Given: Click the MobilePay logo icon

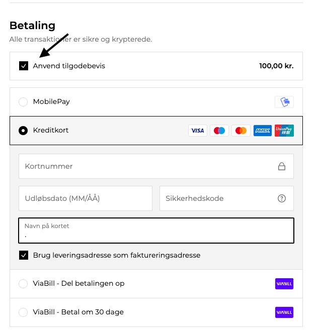Looking at the screenshot, I should click(x=284, y=102).
